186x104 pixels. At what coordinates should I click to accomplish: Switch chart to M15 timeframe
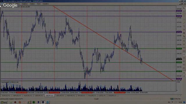coord(184,48)
